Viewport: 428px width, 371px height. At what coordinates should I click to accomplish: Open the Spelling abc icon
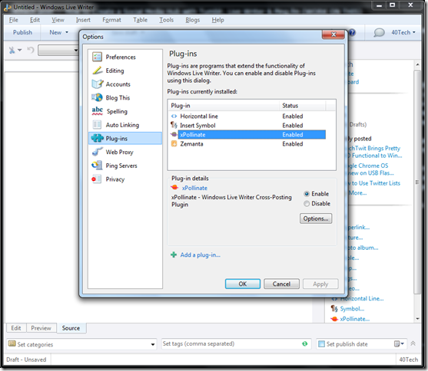[97, 111]
